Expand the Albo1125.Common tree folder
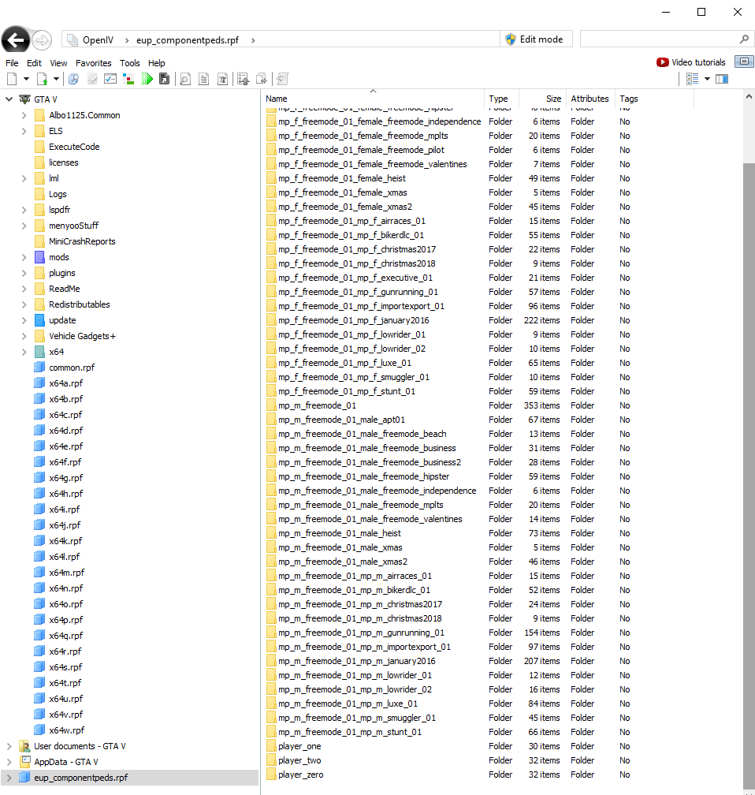Viewport: 755px width, 795px height. coord(24,115)
